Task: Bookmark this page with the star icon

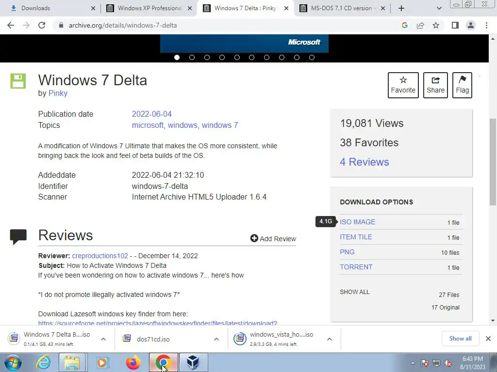Action: tap(436, 25)
